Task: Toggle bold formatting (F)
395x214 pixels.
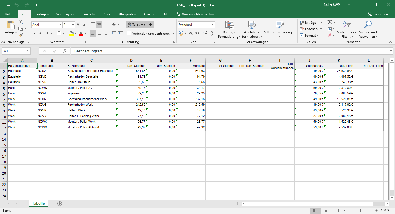Action: tap(35, 33)
